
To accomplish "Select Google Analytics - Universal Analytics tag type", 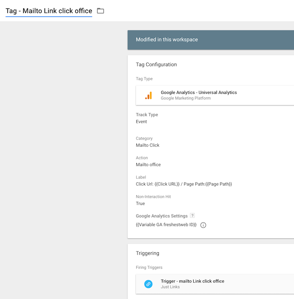I will [x=199, y=92].
